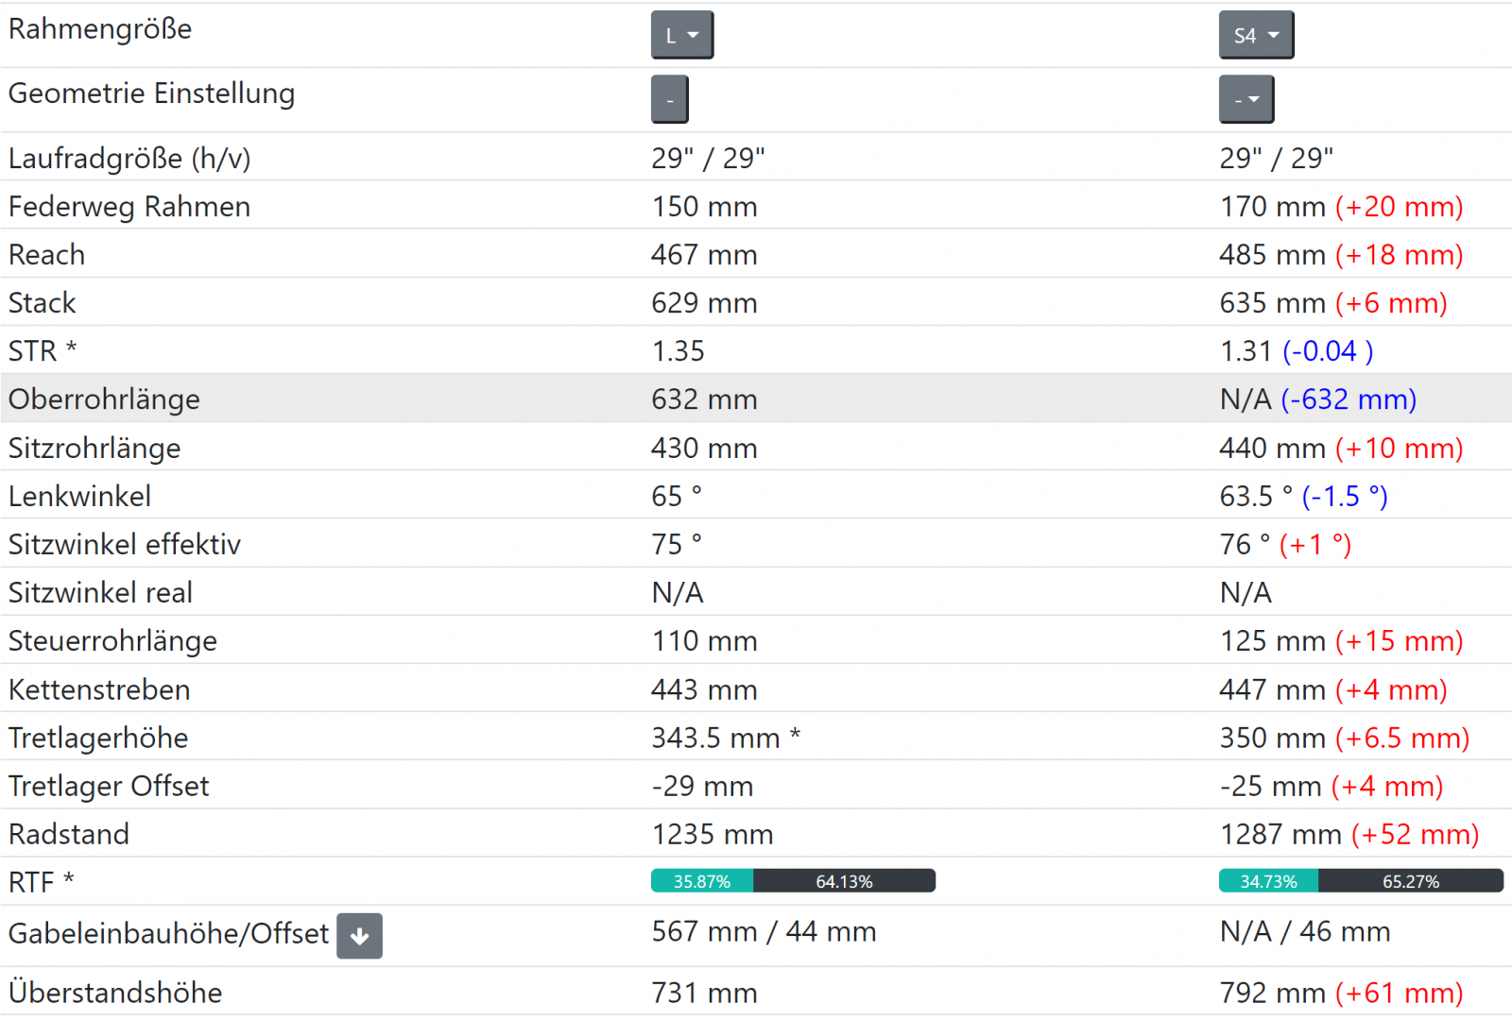Click the 343.5 mm Tretlagerhöhe value

coord(715,739)
